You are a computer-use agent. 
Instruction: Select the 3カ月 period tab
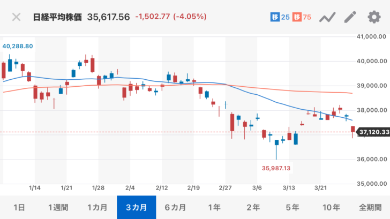(x=136, y=207)
